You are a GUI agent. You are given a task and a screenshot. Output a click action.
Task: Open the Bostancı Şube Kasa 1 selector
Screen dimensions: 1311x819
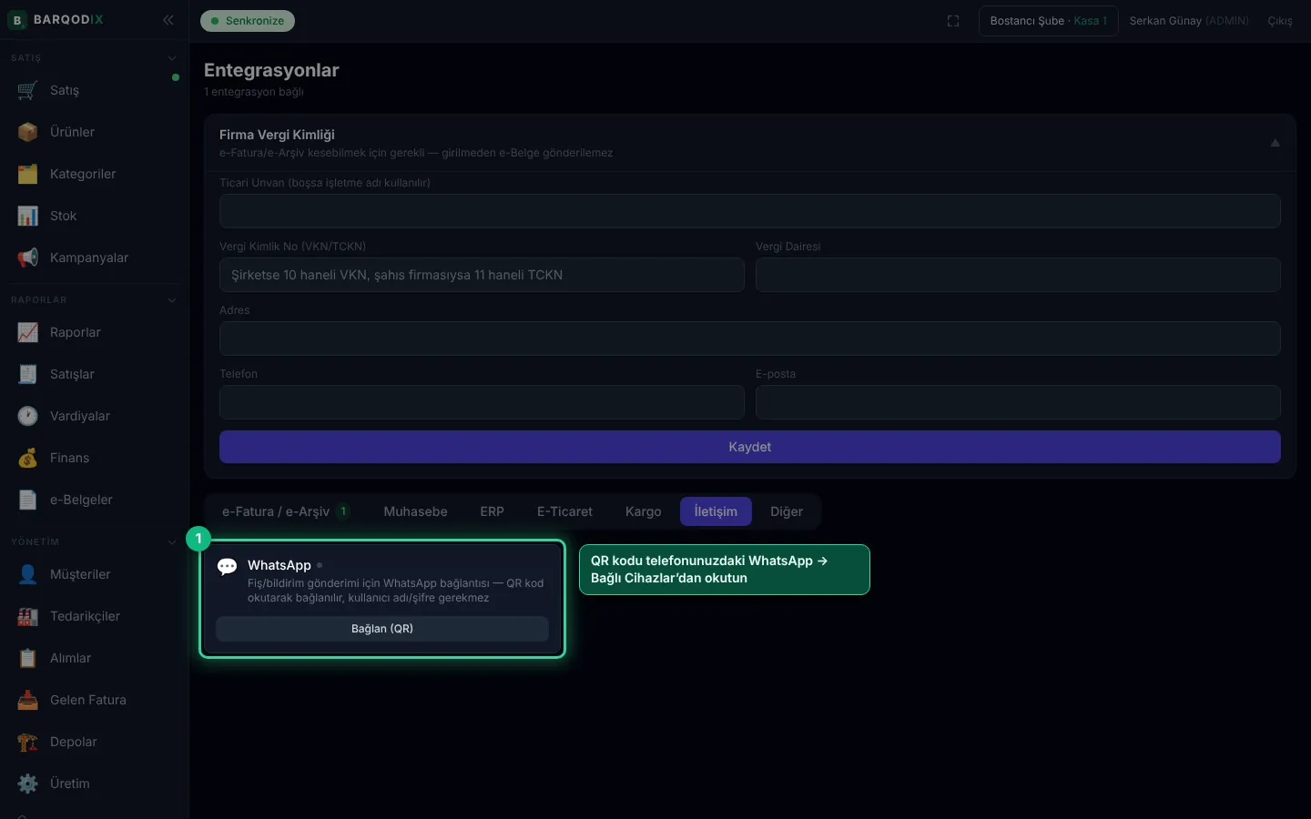[x=1049, y=21]
